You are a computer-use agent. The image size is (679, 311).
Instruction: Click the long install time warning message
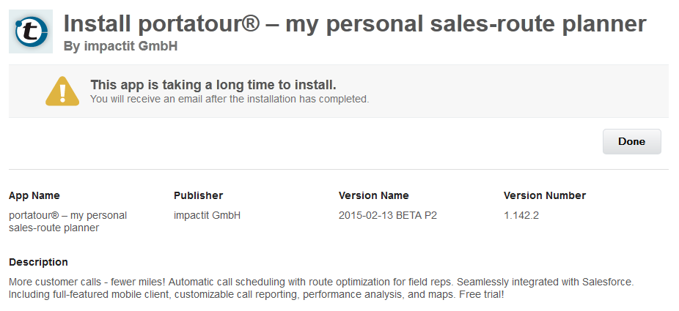(213, 85)
